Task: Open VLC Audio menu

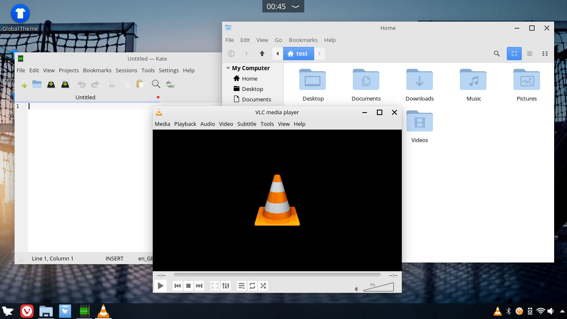Action: [x=208, y=124]
